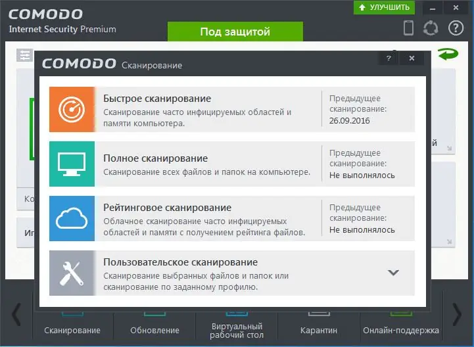Viewport: 474px width, 347px height.
Task: Click the circular refresh update icon
Action: click(x=431, y=28)
